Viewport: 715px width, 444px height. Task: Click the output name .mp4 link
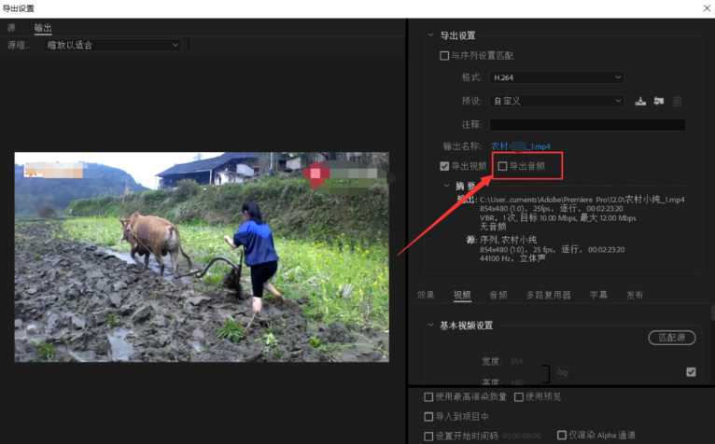point(520,146)
